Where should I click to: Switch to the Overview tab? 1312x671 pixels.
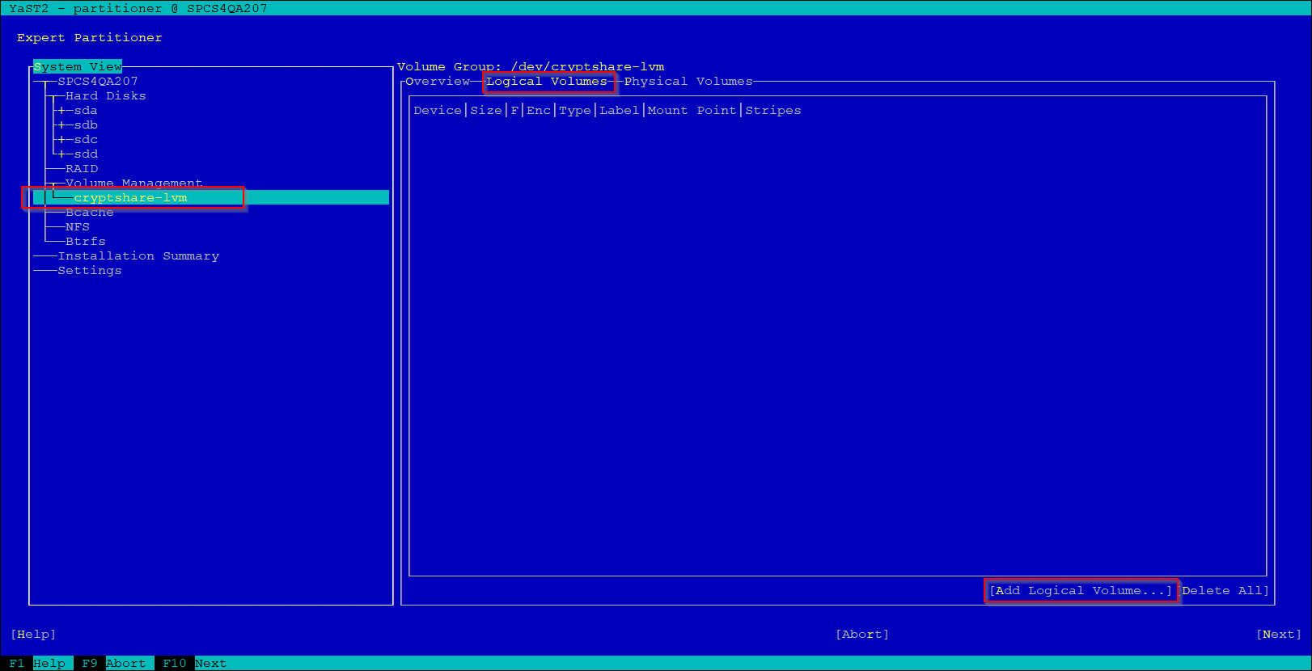(x=438, y=82)
